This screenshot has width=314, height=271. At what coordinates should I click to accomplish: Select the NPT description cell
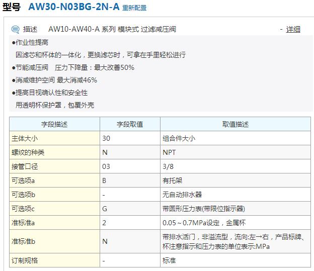click(x=235, y=152)
